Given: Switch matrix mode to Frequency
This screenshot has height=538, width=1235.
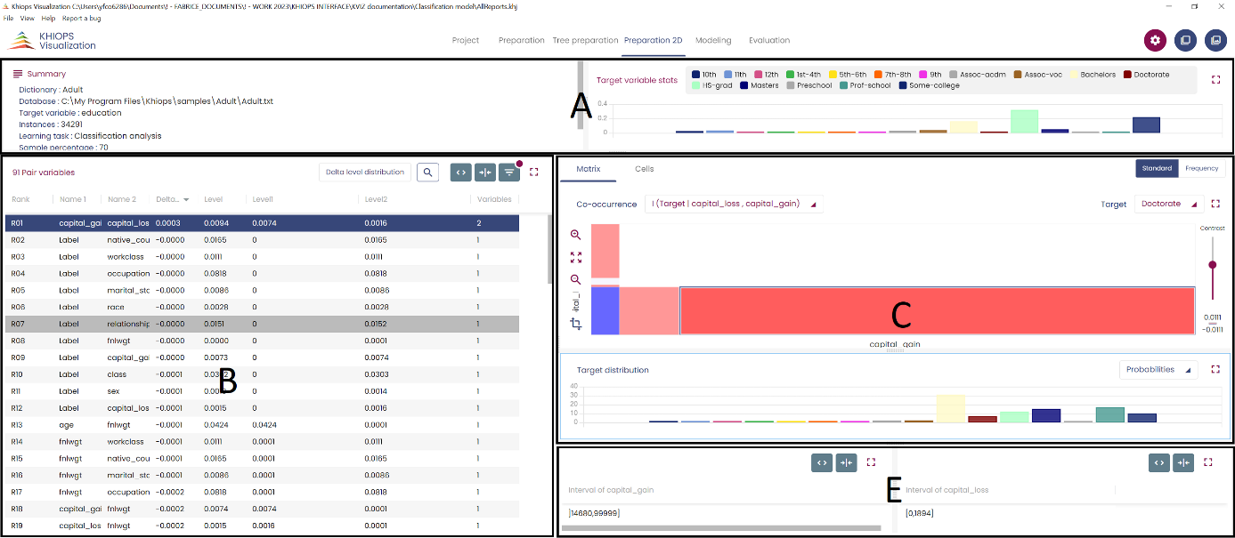Looking at the screenshot, I should point(1201,168).
